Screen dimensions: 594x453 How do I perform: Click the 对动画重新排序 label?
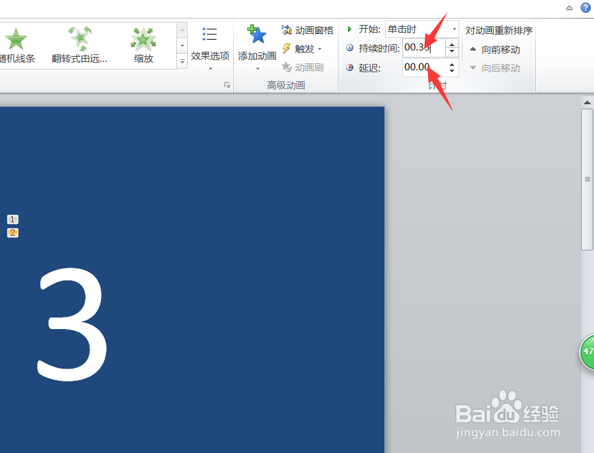point(499,30)
